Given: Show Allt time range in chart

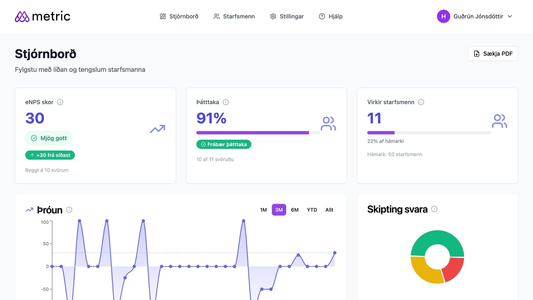Looking at the screenshot, I should click(x=329, y=210).
